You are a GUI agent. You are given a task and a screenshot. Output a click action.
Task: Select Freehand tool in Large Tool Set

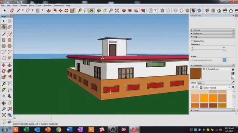pyautogui.click(x=10, y=34)
